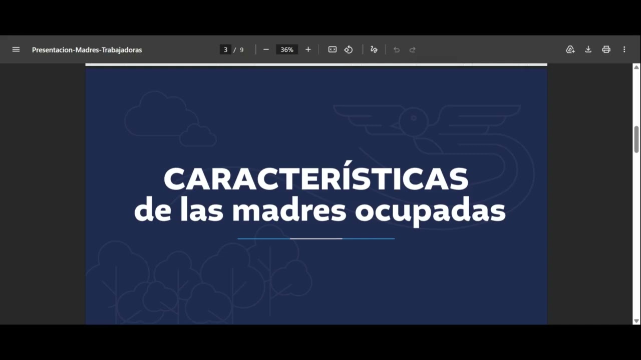
Task: Open the more actions three-dot menu
Action: 624,49
